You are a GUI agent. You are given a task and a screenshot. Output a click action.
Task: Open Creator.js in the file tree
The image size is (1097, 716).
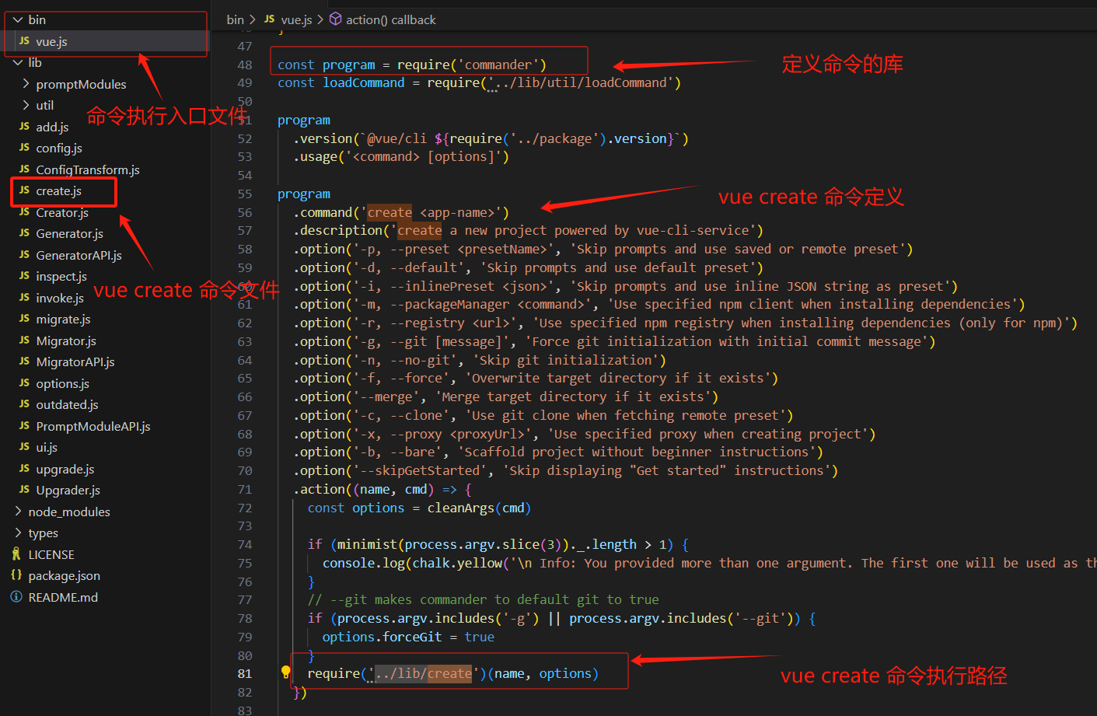pyautogui.click(x=62, y=212)
